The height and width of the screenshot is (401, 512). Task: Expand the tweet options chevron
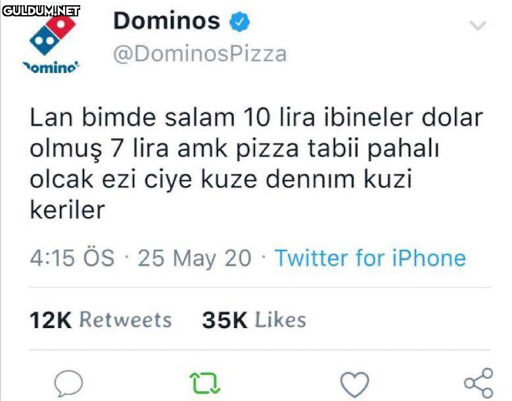tap(479, 26)
